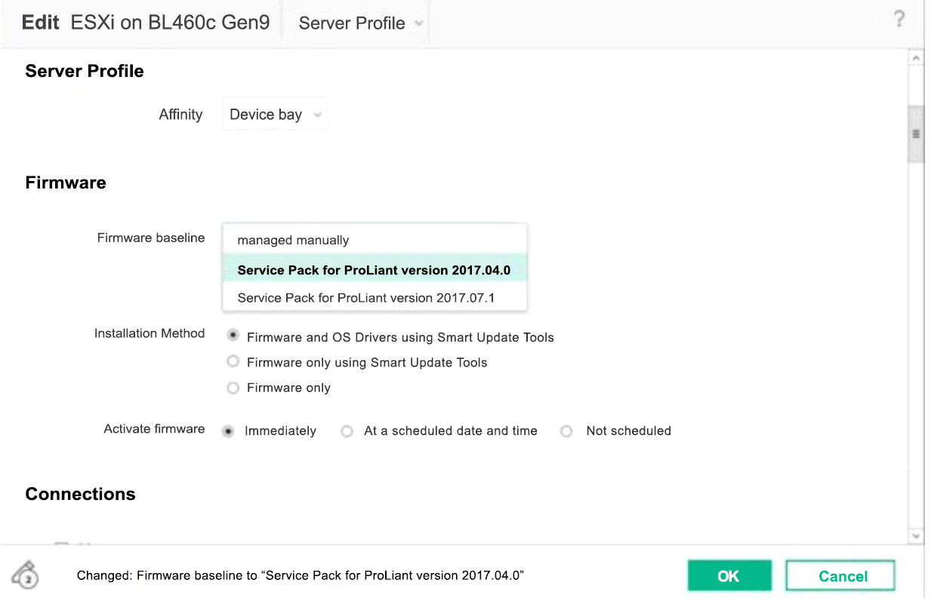Screen dimensions: 931x601
Task: Click the Server Profile section heading
Action: coord(85,71)
